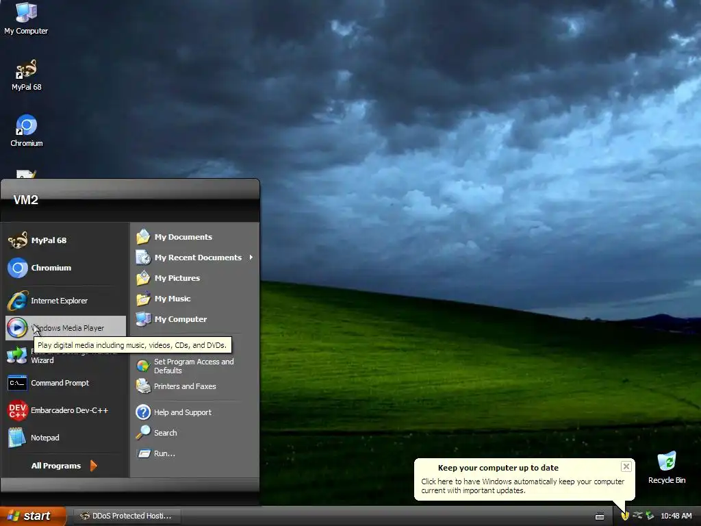Select the Chromium desktop shortcut
Screen dimensions: 701x526
point(27,131)
